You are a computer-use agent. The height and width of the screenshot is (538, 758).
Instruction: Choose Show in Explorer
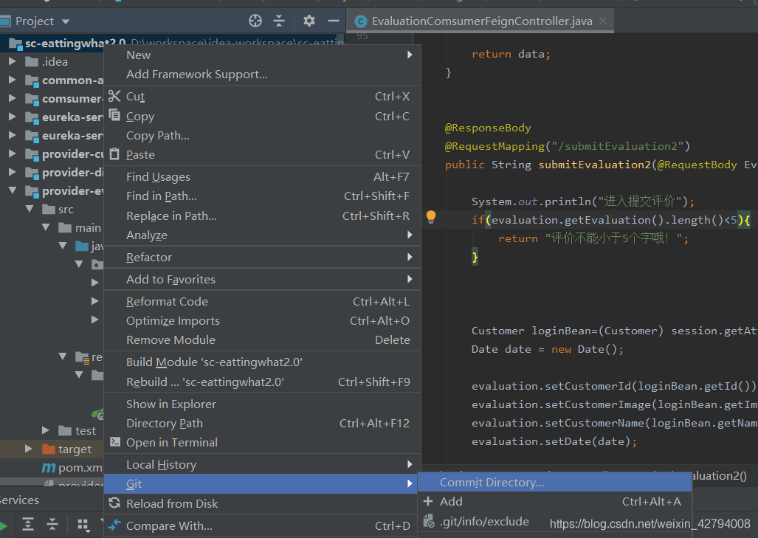click(x=263, y=404)
